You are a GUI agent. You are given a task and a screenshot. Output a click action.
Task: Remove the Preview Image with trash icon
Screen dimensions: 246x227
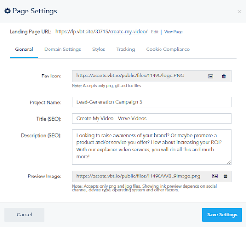point(225,176)
